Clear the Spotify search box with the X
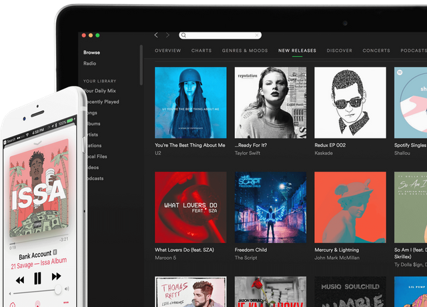The image size is (427, 307). point(256,35)
